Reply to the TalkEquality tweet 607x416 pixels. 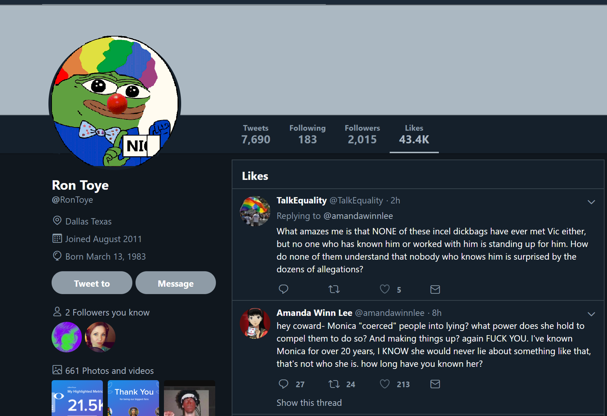(283, 289)
